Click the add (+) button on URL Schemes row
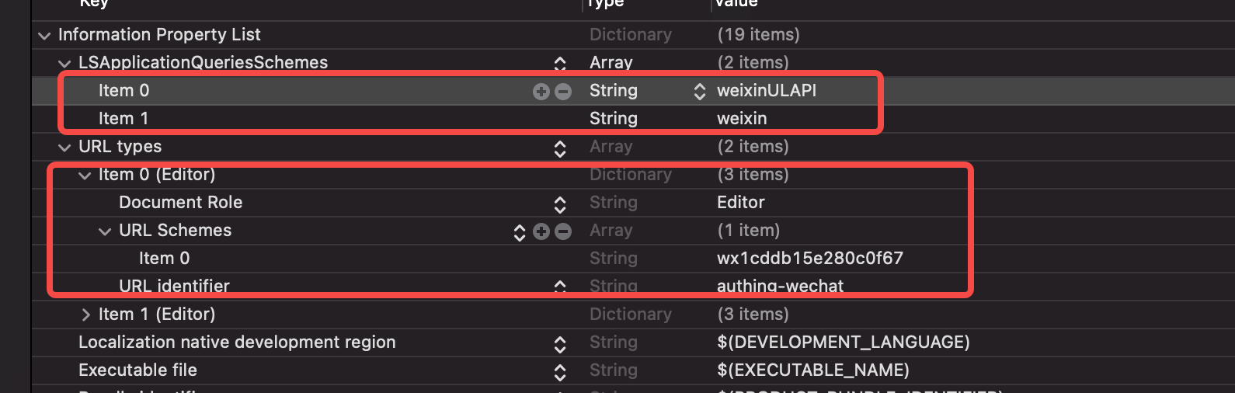 (x=541, y=231)
